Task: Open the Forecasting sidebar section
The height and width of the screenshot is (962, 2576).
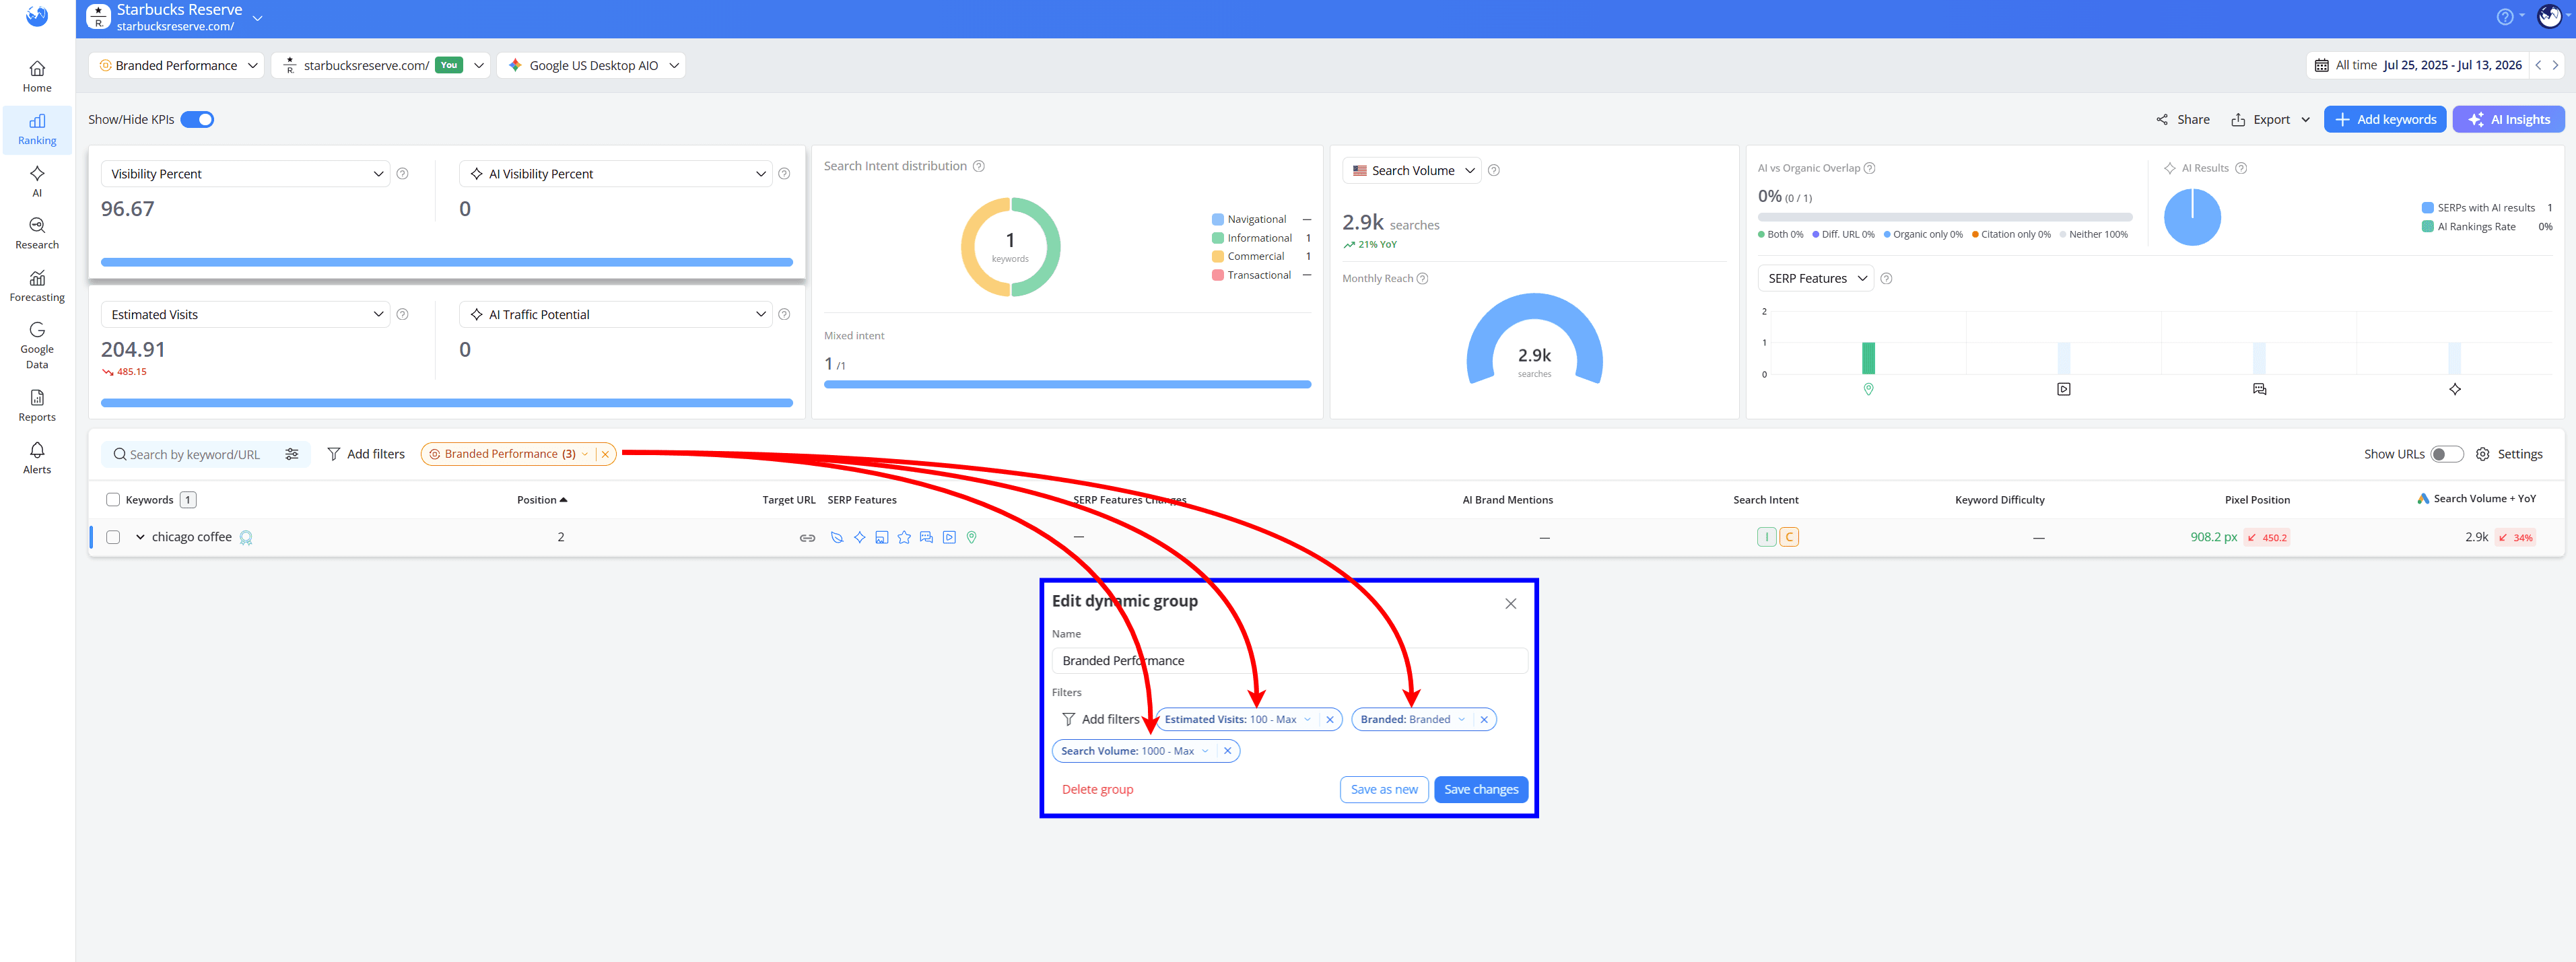Action: pos(37,287)
